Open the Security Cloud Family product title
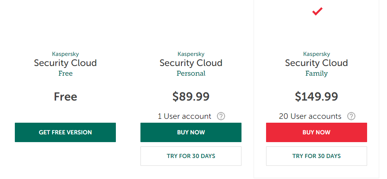Viewport: 387px width, 179px height. [x=316, y=63]
